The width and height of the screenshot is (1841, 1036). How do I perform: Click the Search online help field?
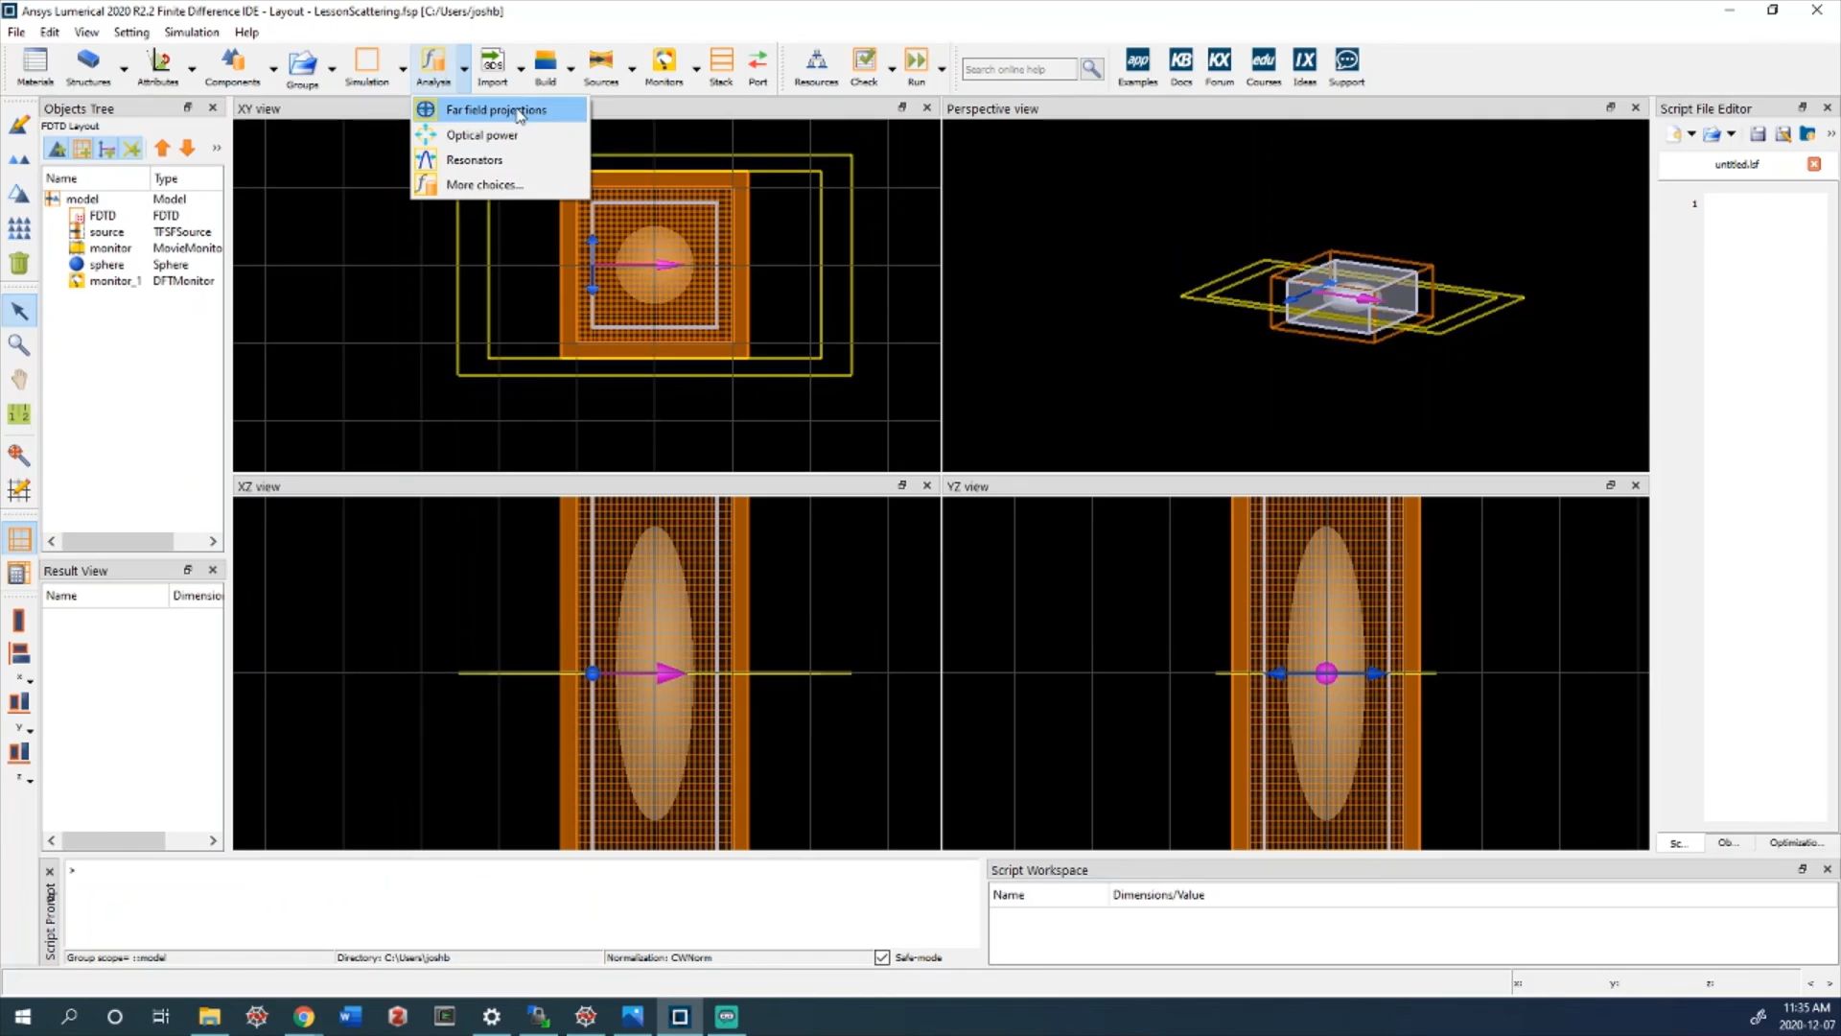pos(1019,69)
